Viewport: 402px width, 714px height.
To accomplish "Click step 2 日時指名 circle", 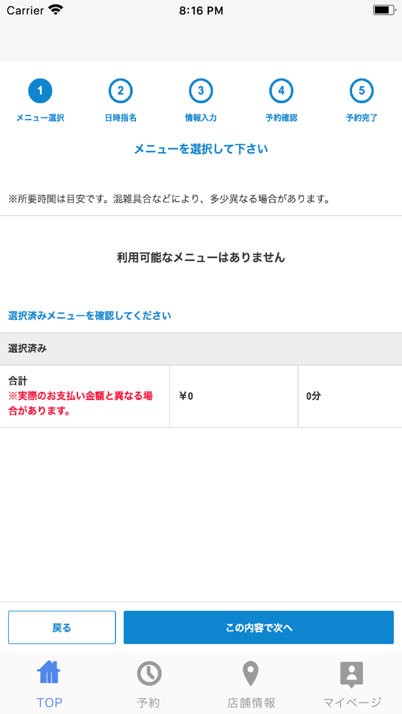I will click(x=121, y=90).
